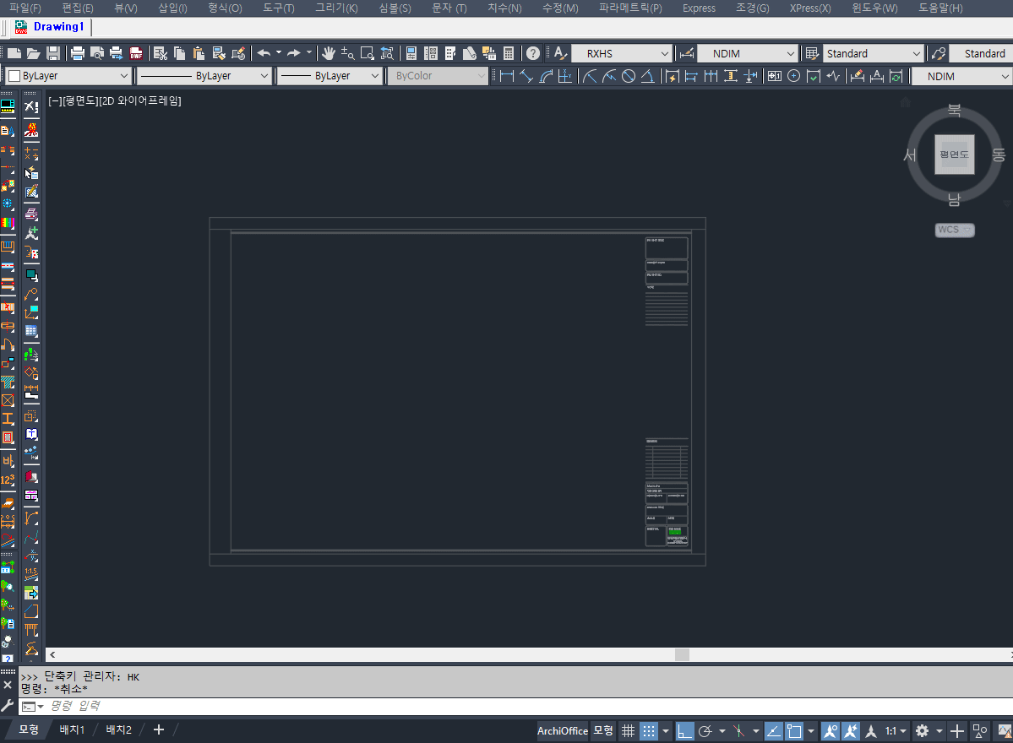Viewport: 1013px width, 743px height.
Task: Click the WCS coordinate system button
Action: [955, 230]
